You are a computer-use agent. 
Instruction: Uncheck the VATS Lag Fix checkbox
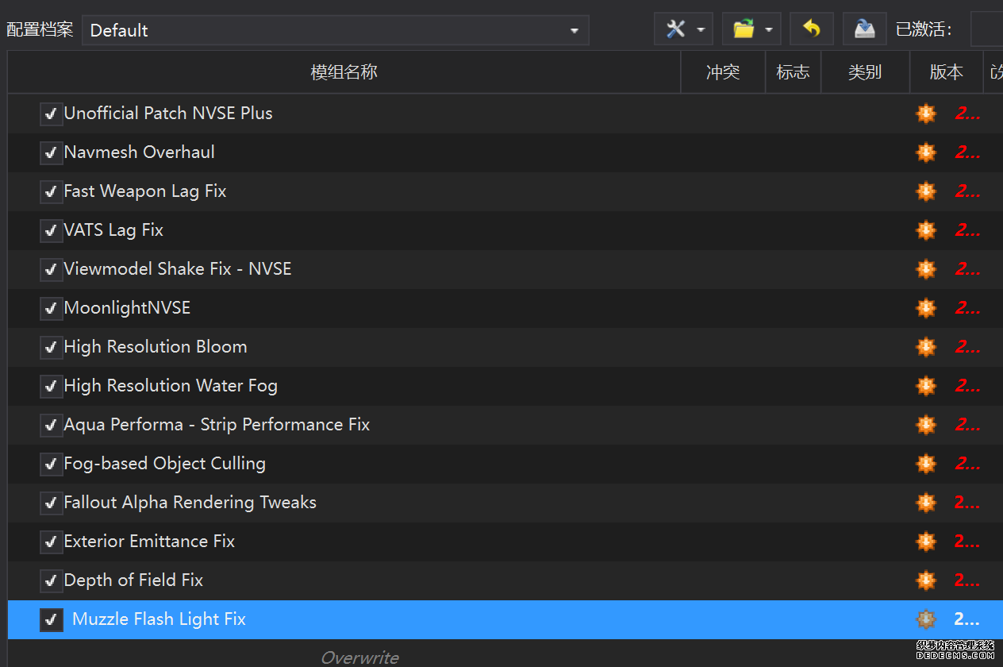[52, 231]
